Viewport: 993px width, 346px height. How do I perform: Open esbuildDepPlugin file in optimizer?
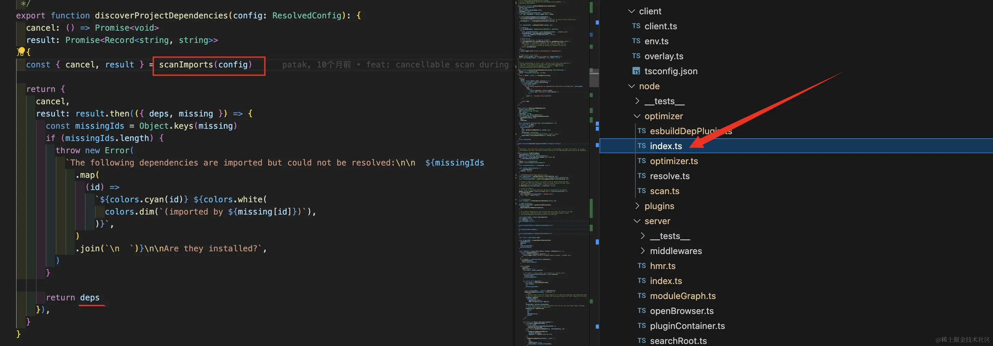pyautogui.click(x=691, y=131)
